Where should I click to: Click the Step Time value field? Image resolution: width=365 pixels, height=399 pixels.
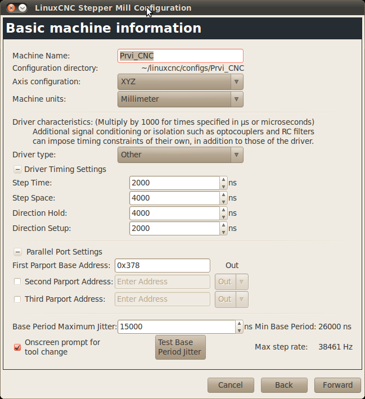pos(174,183)
